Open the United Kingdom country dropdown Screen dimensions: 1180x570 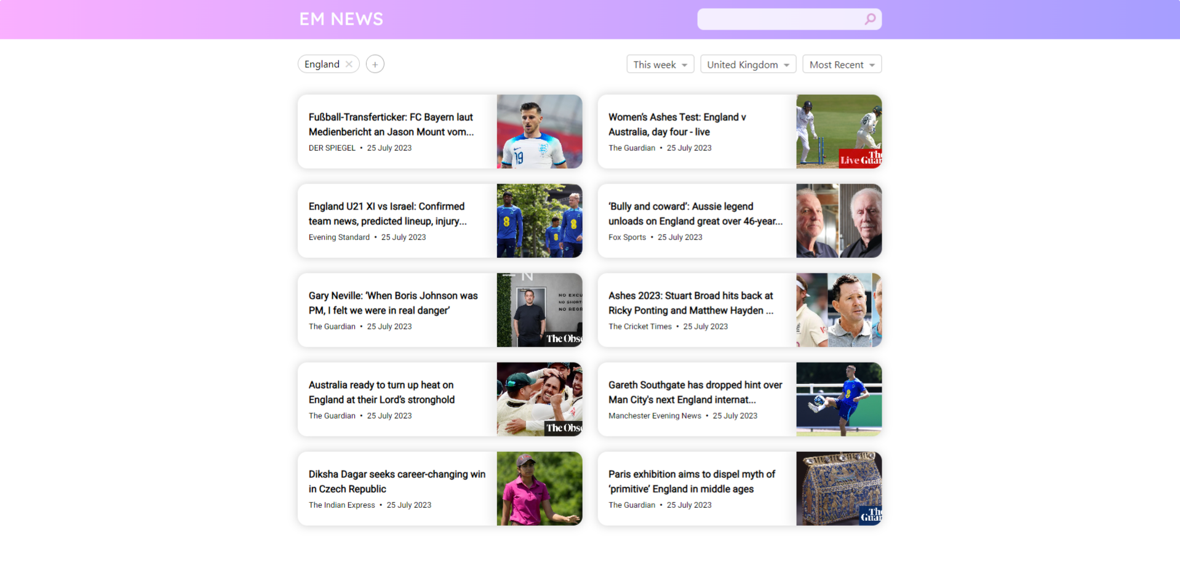[748, 64]
